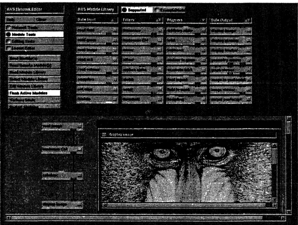Select the display image module in the workspace network
The height and width of the screenshot is (225, 298).
pyautogui.click(x=62, y=205)
